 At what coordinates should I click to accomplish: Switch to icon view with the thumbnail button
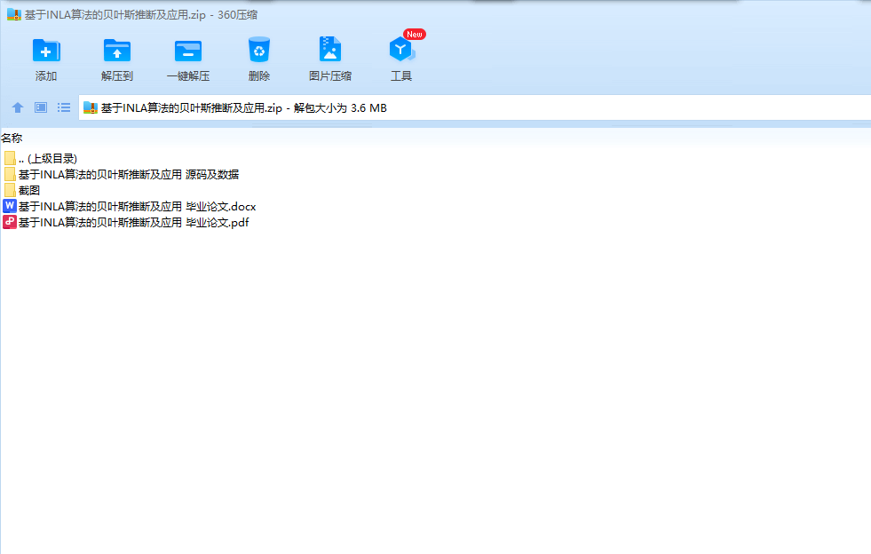[41, 107]
